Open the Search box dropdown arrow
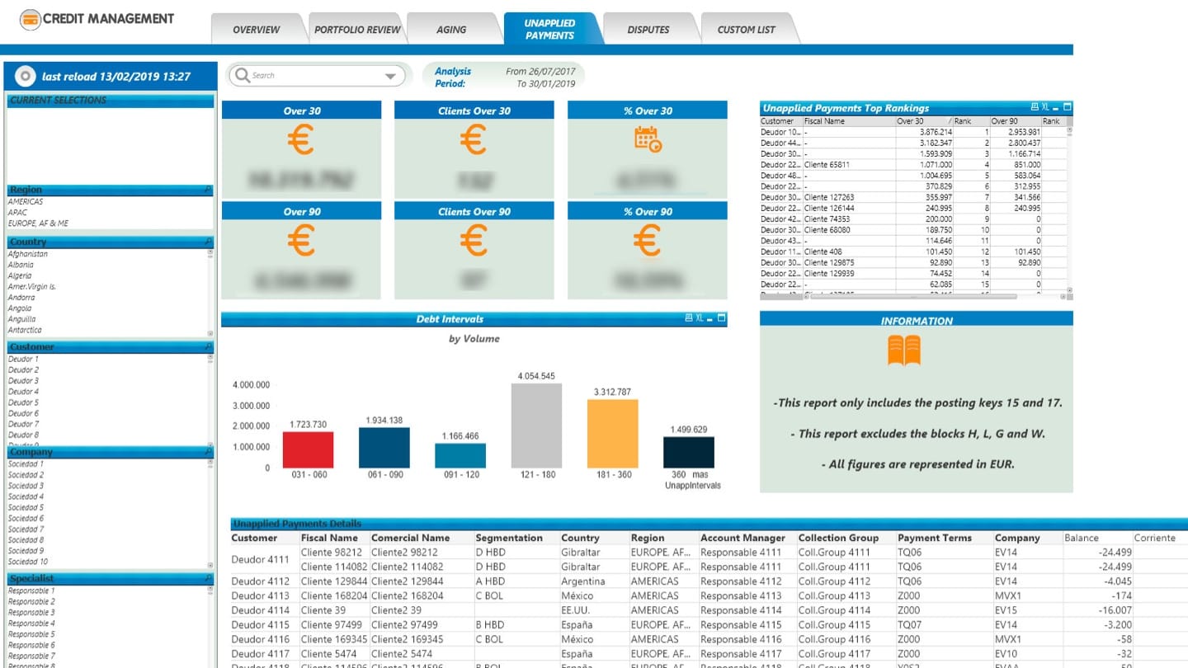1188x668 pixels. [390, 76]
